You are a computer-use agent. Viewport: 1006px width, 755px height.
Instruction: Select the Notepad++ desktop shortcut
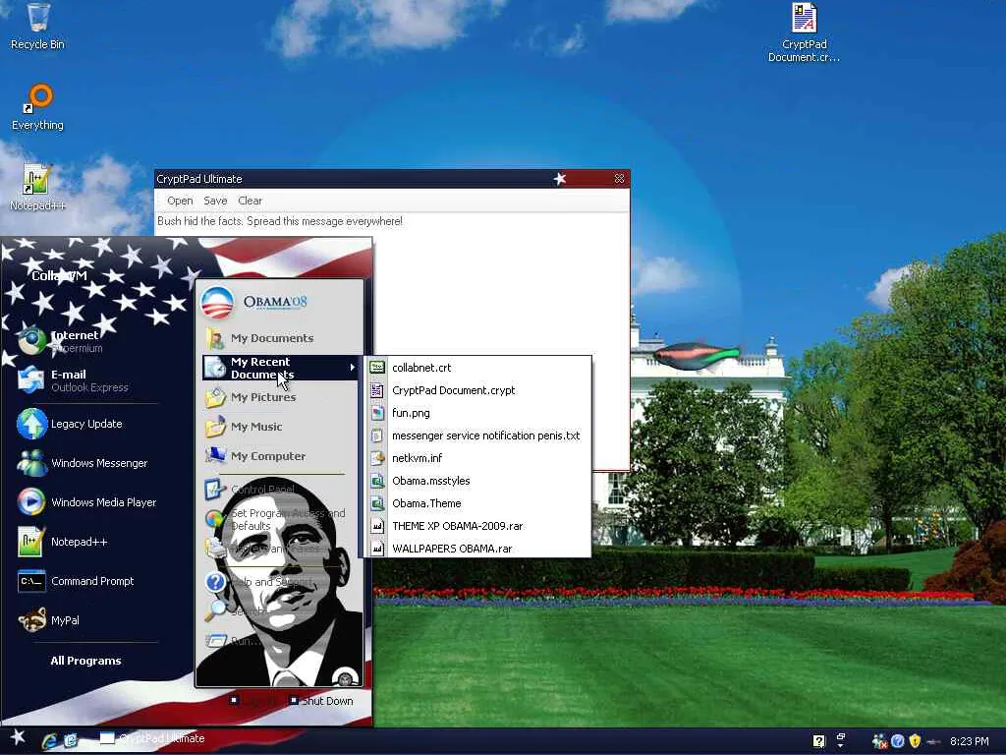[37, 187]
